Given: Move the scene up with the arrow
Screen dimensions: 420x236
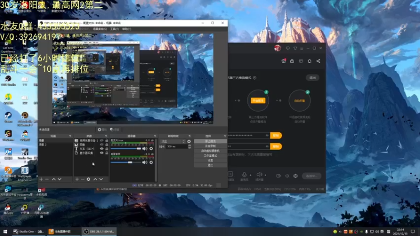Looking at the screenshot, I should (x=54, y=179).
